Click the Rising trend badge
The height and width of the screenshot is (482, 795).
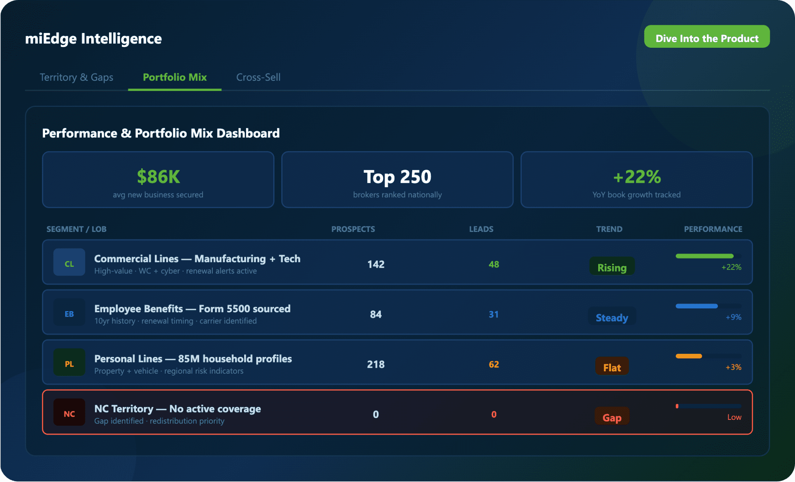tap(612, 266)
